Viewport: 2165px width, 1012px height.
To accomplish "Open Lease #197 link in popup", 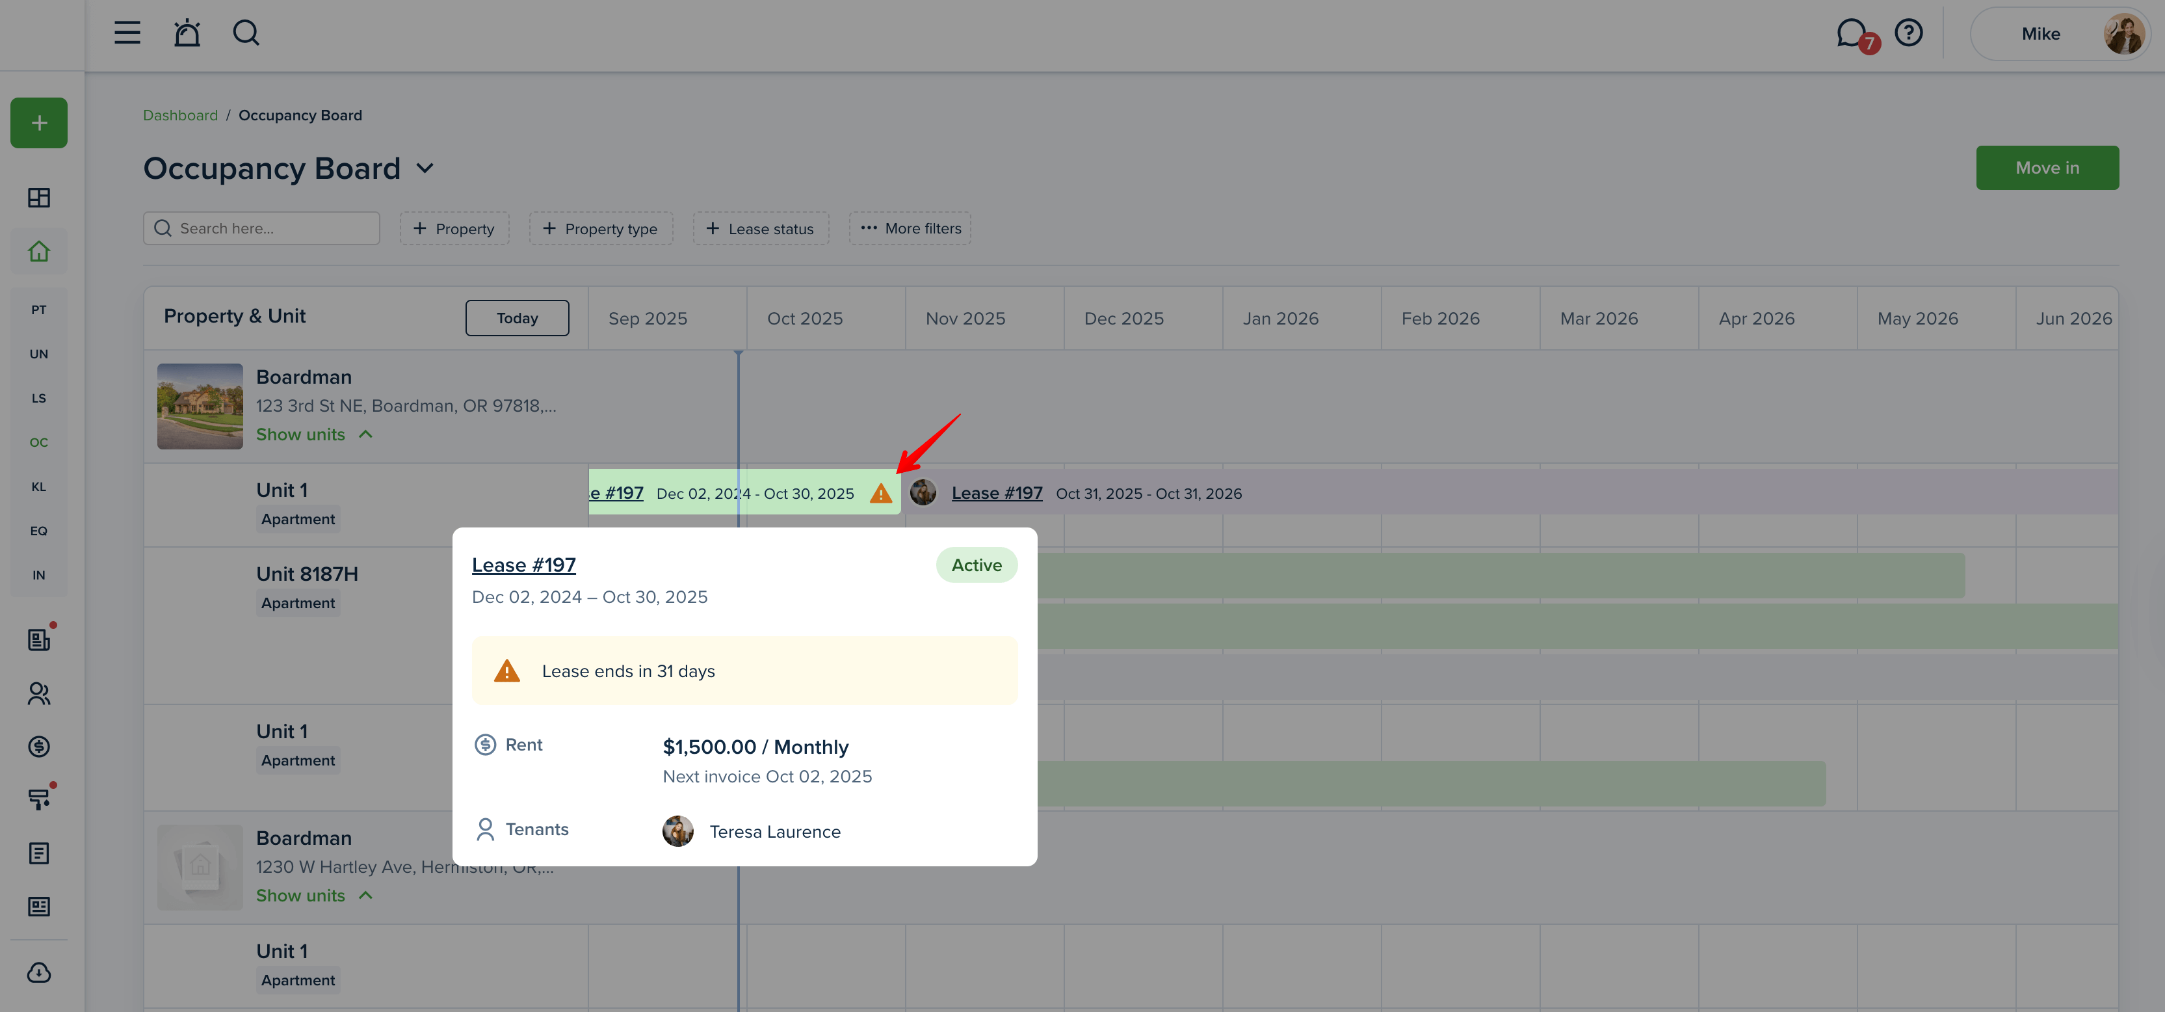I will (x=523, y=565).
